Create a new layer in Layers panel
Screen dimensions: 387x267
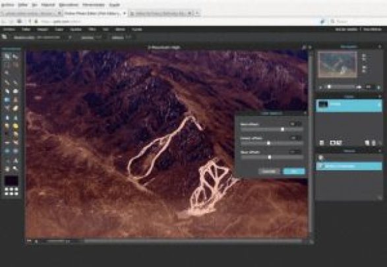[367, 142]
